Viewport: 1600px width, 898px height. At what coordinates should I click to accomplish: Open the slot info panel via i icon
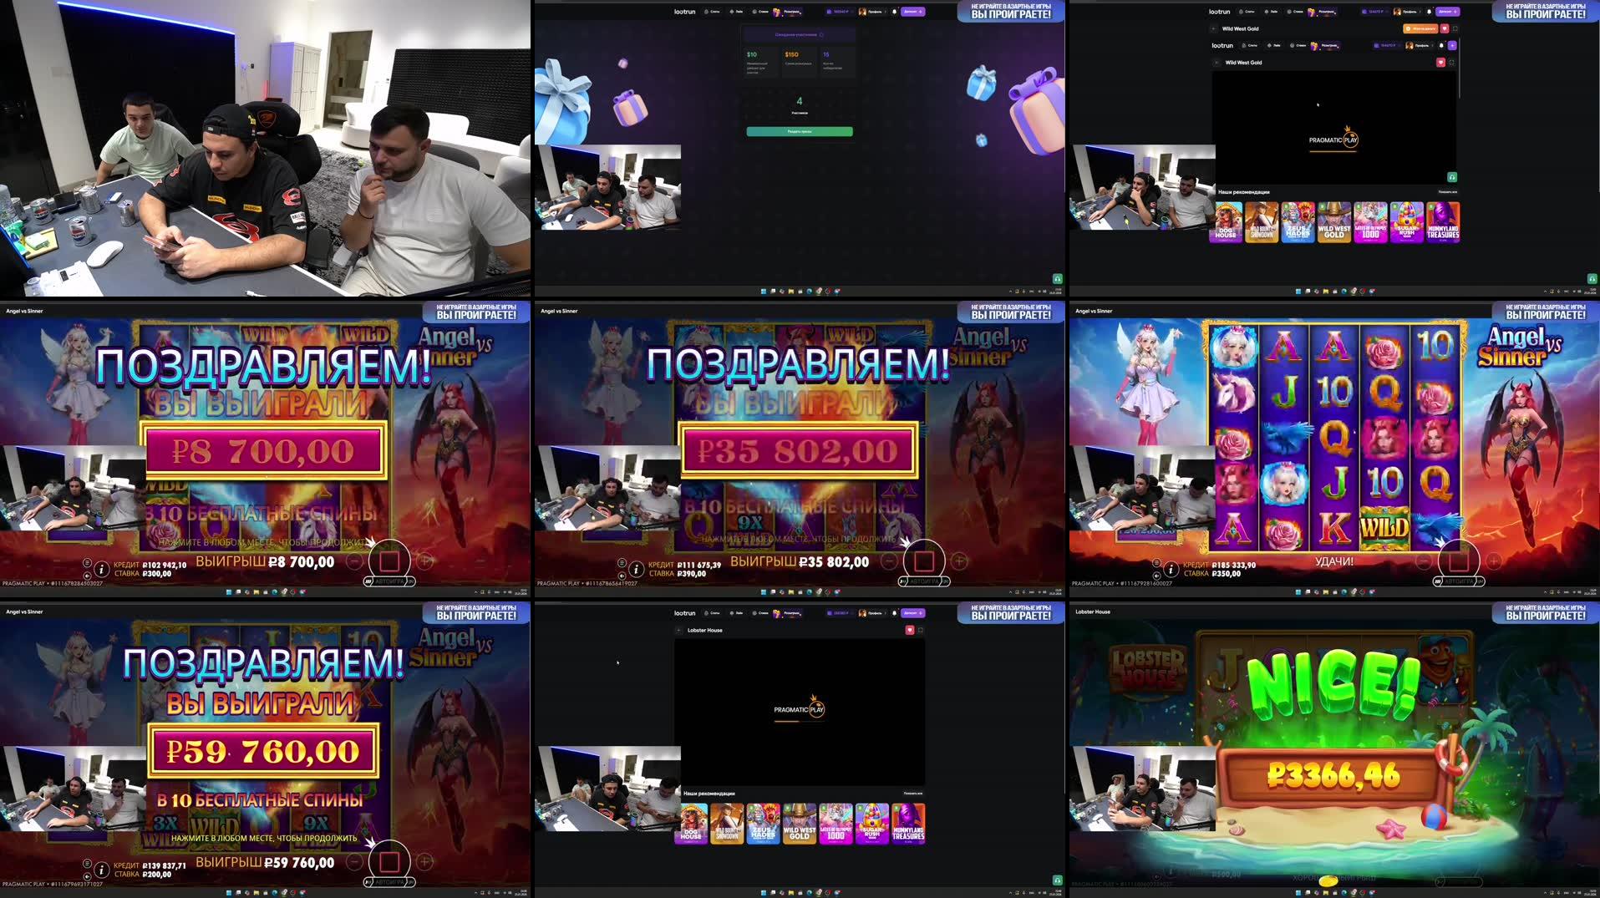[101, 570]
